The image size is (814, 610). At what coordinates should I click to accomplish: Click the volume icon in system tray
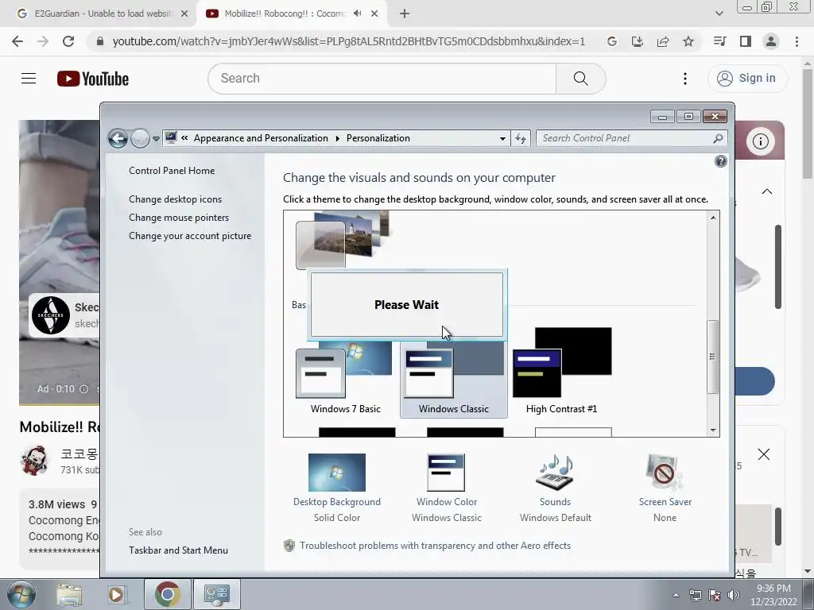[734, 595]
